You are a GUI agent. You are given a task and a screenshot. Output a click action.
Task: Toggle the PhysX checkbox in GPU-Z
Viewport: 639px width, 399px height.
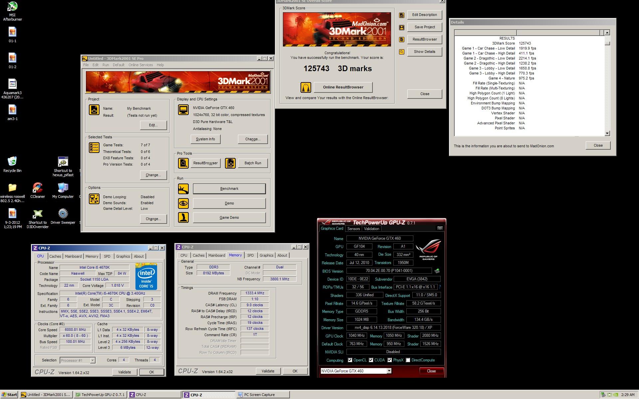click(389, 360)
